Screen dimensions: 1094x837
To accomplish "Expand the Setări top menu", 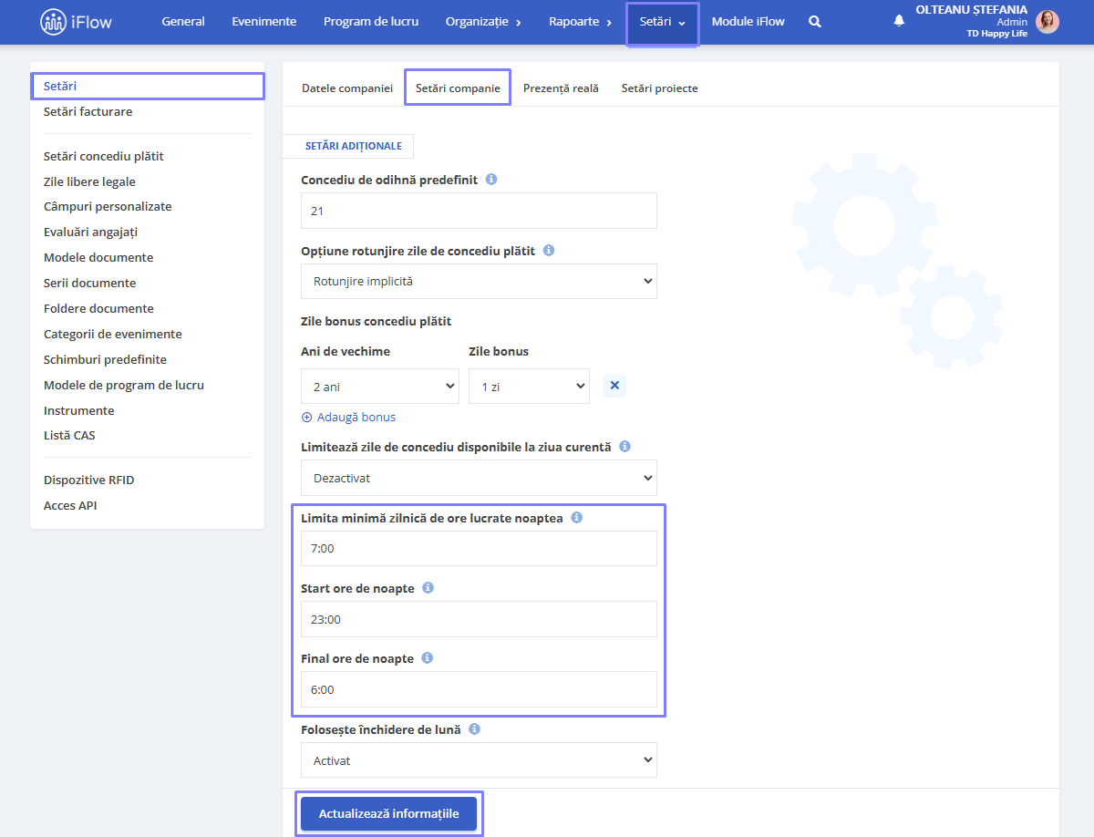I will coord(662,22).
